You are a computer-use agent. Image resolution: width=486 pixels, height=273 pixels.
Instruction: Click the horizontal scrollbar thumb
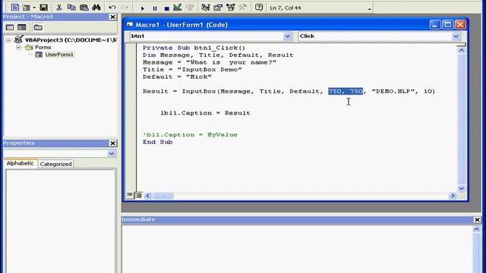[164, 196]
